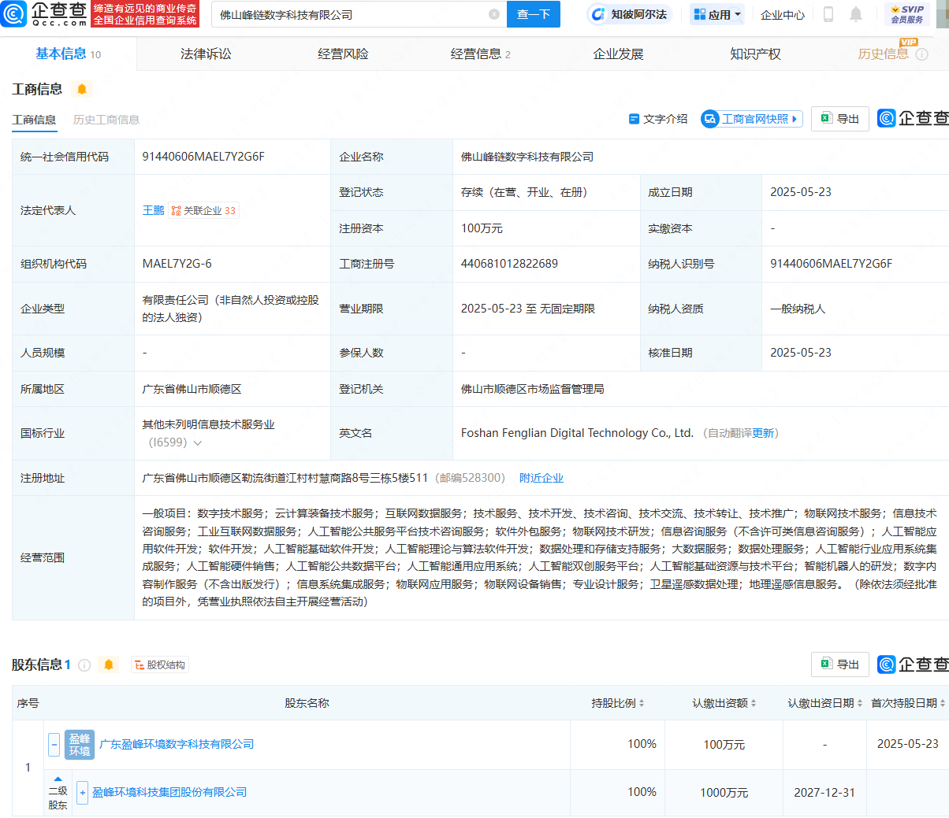The width and height of the screenshot is (949, 818).
Task: Switch to the 经营风险 tab
Action: click(343, 54)
